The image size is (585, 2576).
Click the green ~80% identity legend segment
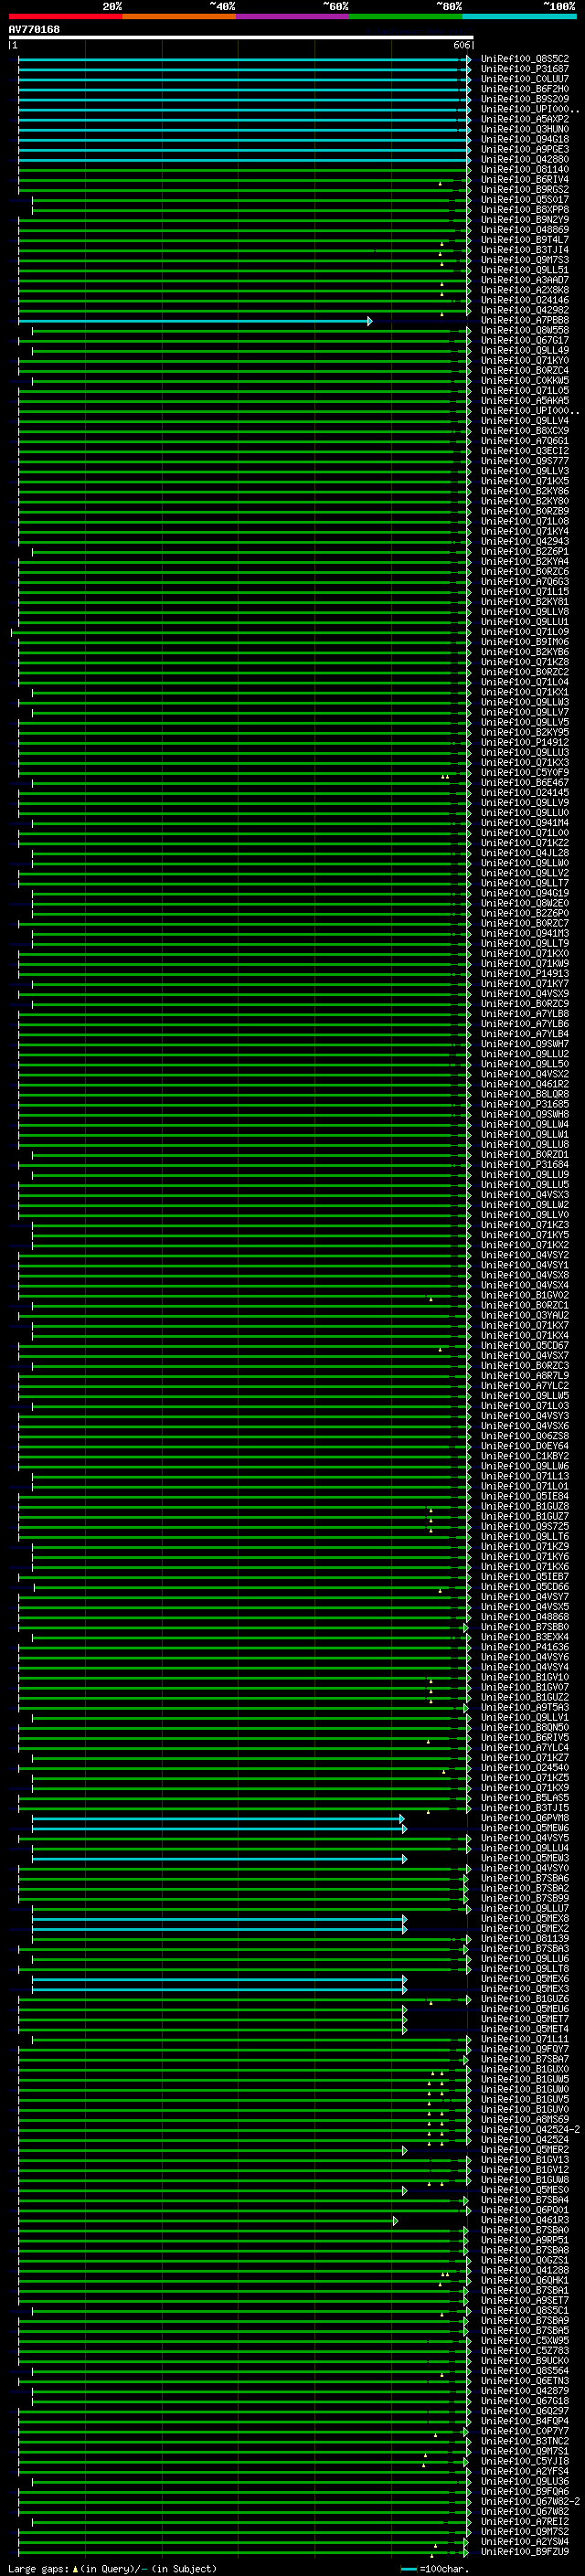(x=406, y=16)
